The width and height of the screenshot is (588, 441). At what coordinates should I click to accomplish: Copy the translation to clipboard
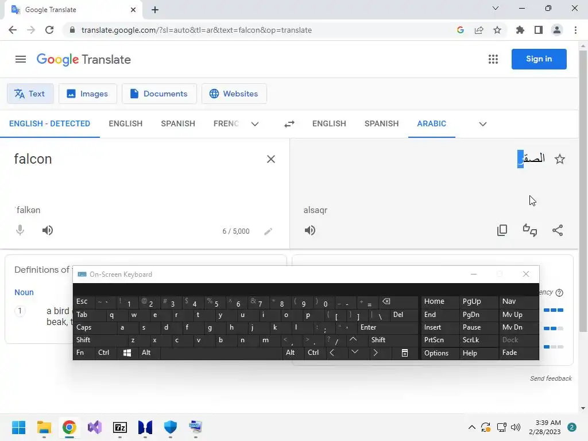click(x=502, y=230)
